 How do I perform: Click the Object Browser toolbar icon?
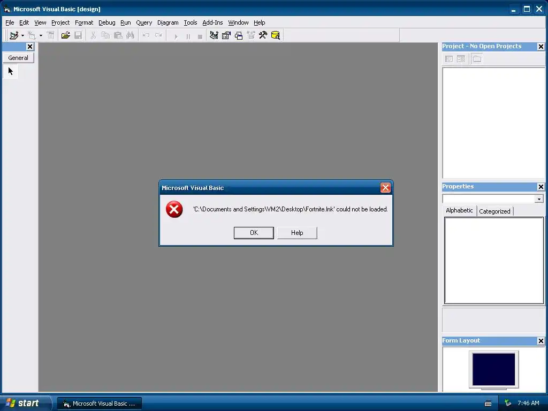(x=251, y=35)
